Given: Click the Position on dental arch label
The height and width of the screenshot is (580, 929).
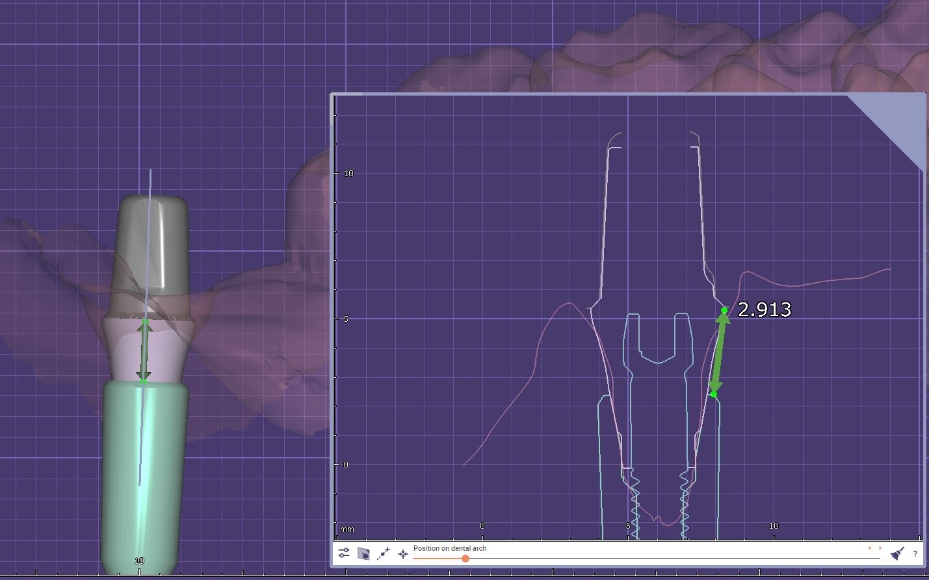Looking at the screenshot, I should point(450,548).
